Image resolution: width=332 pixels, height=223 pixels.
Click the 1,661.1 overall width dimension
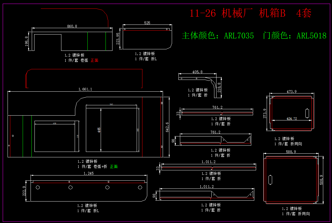[x=85, y=89]
